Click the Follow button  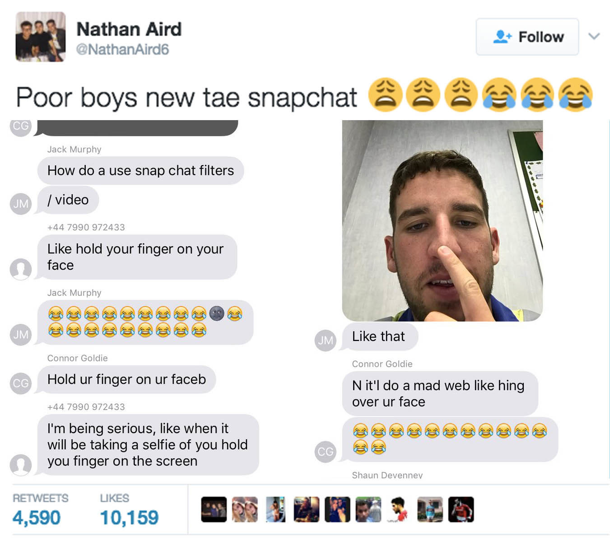pos(527,37)
